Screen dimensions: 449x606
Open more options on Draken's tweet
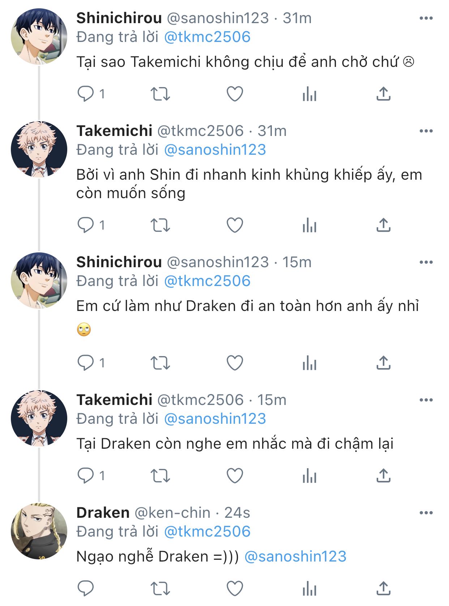click(x=426, y=513)
